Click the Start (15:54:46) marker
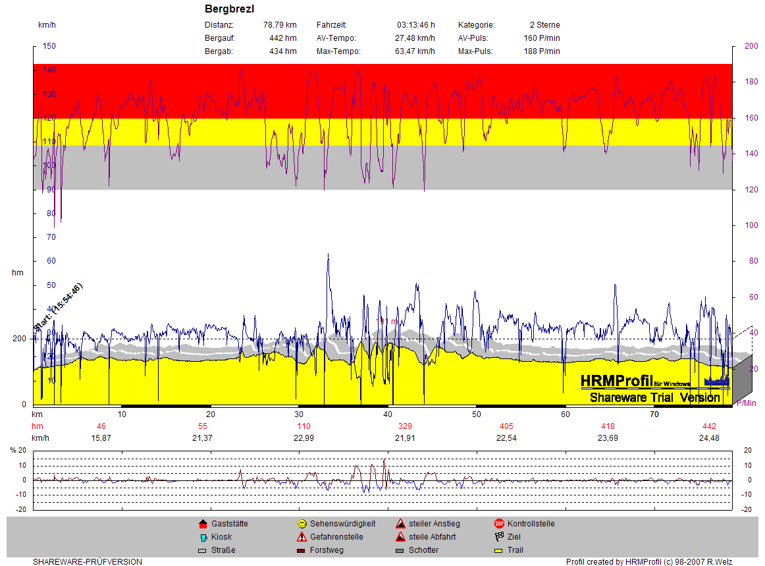This screenshot has height=566, width=765. [58, 308]
